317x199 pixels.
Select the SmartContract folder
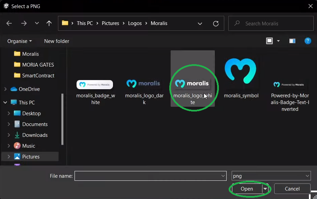click(x=34, y=75)
